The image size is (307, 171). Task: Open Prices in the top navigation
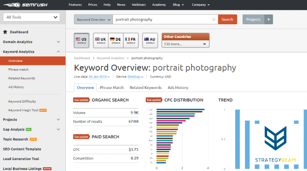pyautogui.click(x=92, y=5)
